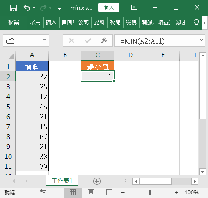Click the Save icon in title bar

(x=14, y=8)
